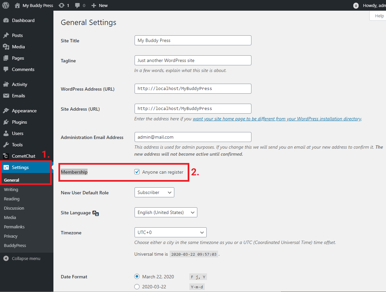Click the Universal time value 2020-03-22 09:57:03
The image size is (386, 292).
coord(194,254)
